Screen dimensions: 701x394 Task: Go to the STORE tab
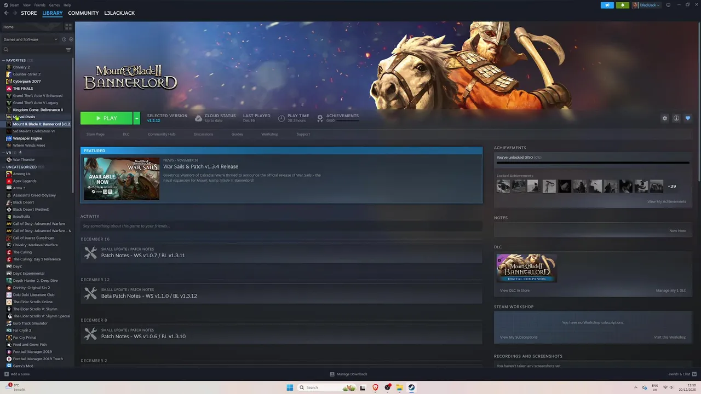[29, 13]
